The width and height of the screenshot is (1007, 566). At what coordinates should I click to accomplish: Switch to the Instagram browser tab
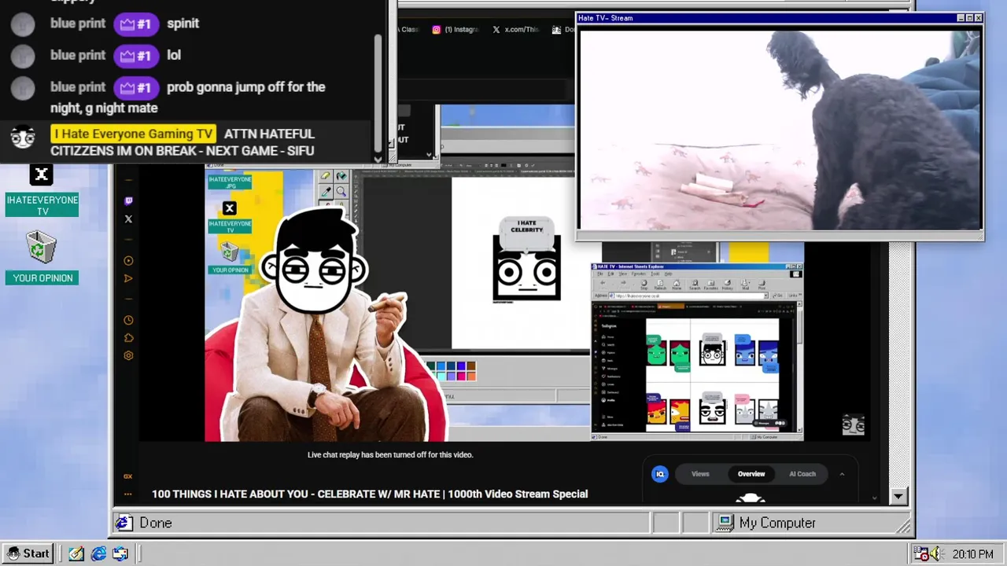pyautogui.click(x=455, y=30)
